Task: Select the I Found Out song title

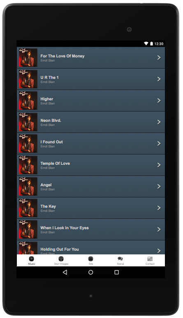Action: [51, 142]
